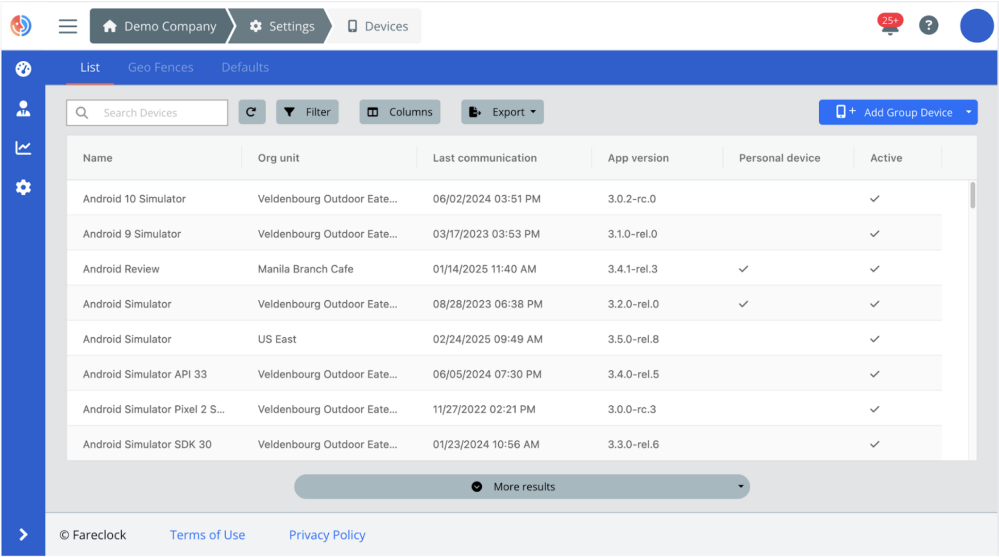Viewport: 999px width, 557px height.
Task: Collapse the sidebar with the arrow toggle
Action: point(23,534)
